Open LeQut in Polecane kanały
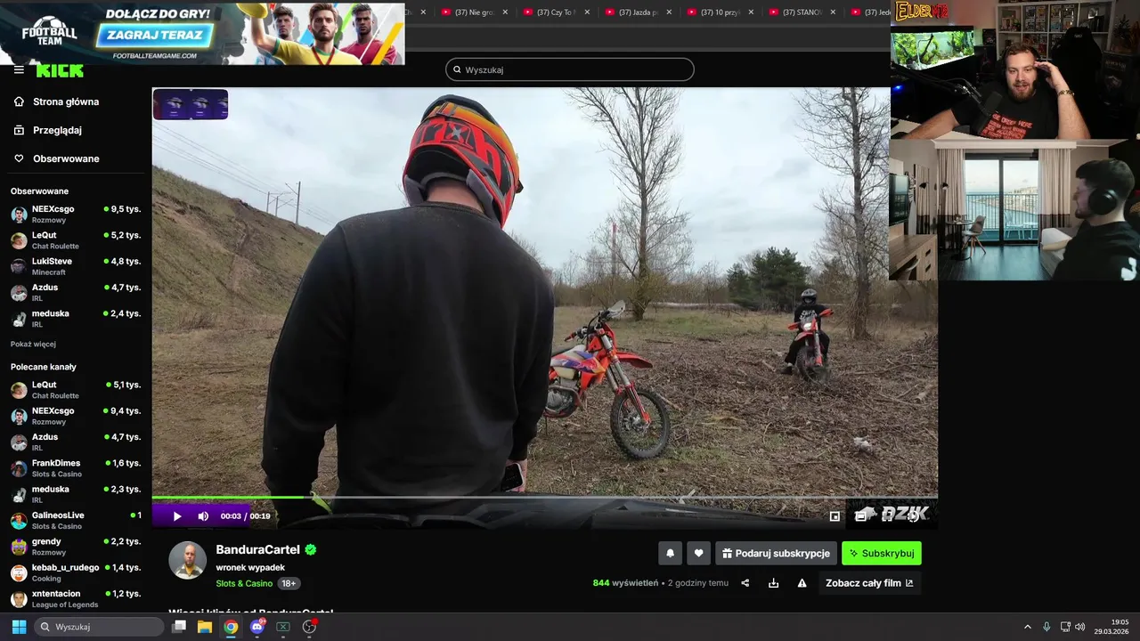Viewport: 1140px width, 641px height. pos(76,390)
